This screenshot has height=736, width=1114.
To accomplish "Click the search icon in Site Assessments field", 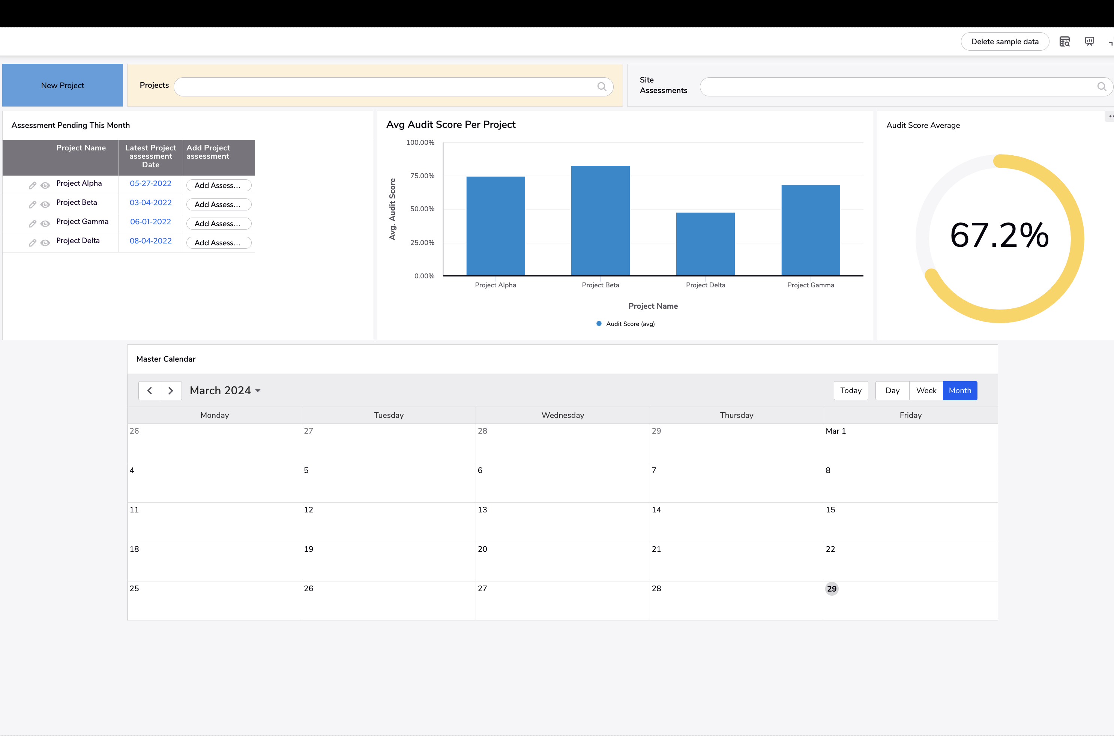I will pos(1102,86).
